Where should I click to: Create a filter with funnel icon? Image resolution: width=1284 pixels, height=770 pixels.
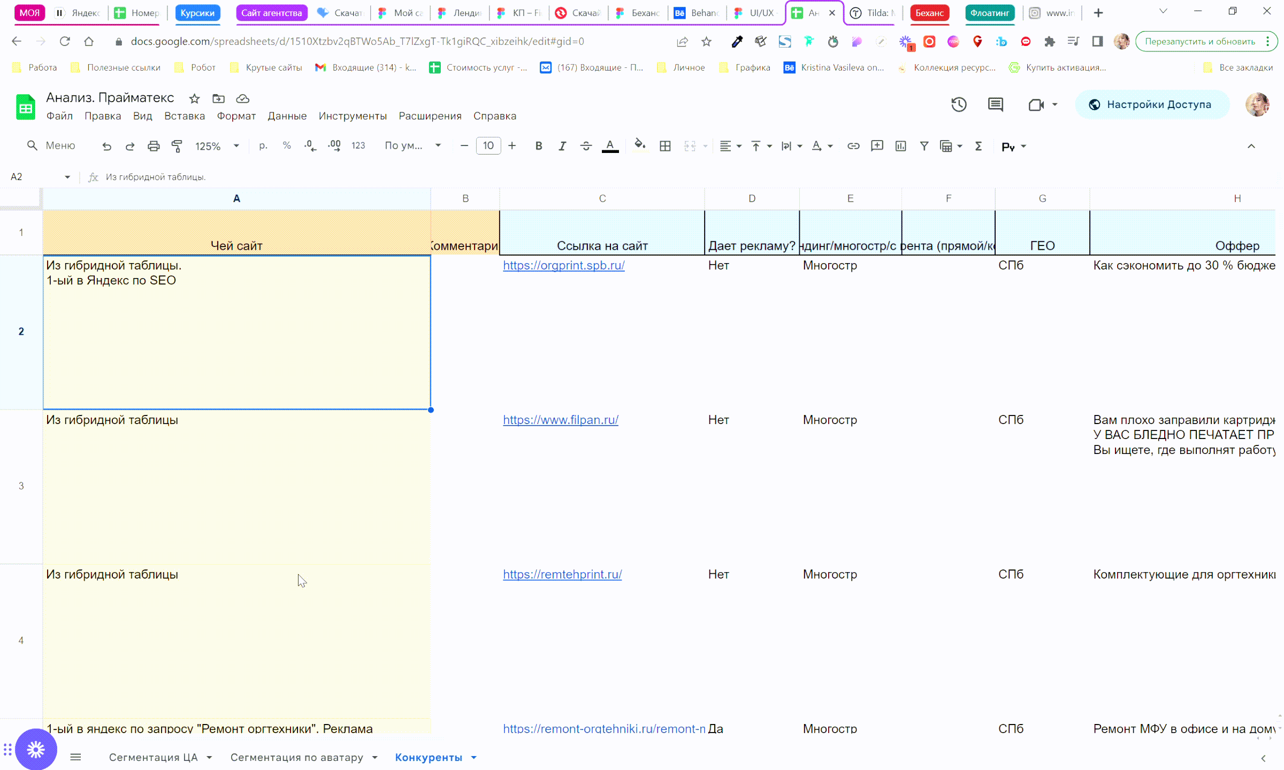(x=924, y=146)
